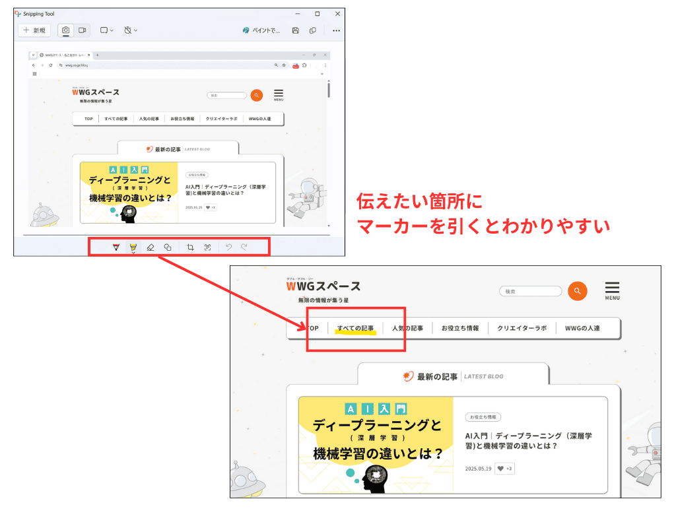Image resolution: width=676 pixels, height=528 pixels.
Task: Select the ballpoint pen tool
Action: tap(116, 247)
